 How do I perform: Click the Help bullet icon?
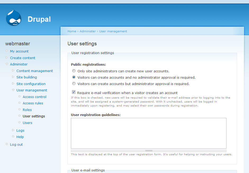tap(13, 136)
